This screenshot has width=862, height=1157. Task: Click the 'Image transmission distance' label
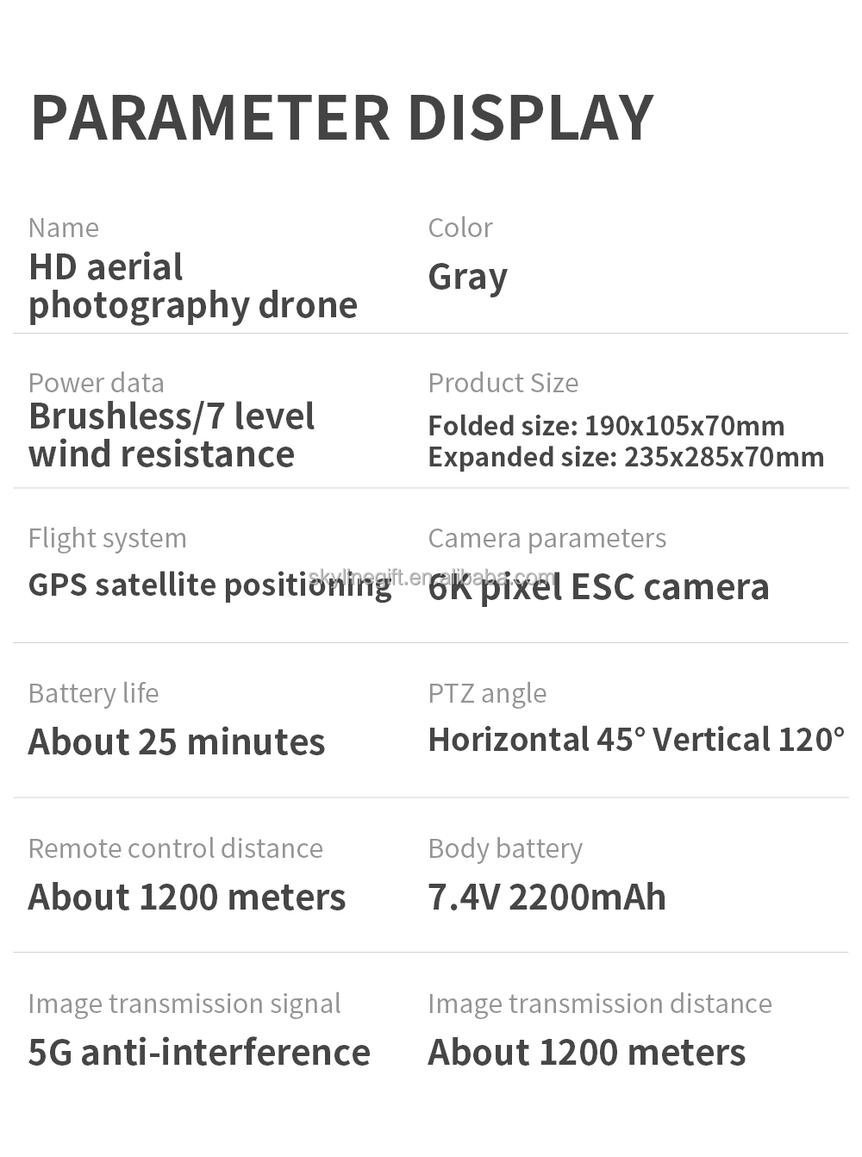click(x=599, y=1004)
